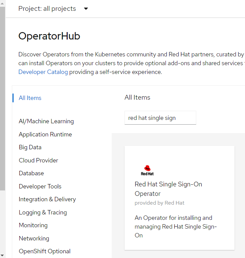The width and height of the screenshot is (245, 258).
Task: Filter by AI/Machine Learning category
Action: (x=46, y=121)
